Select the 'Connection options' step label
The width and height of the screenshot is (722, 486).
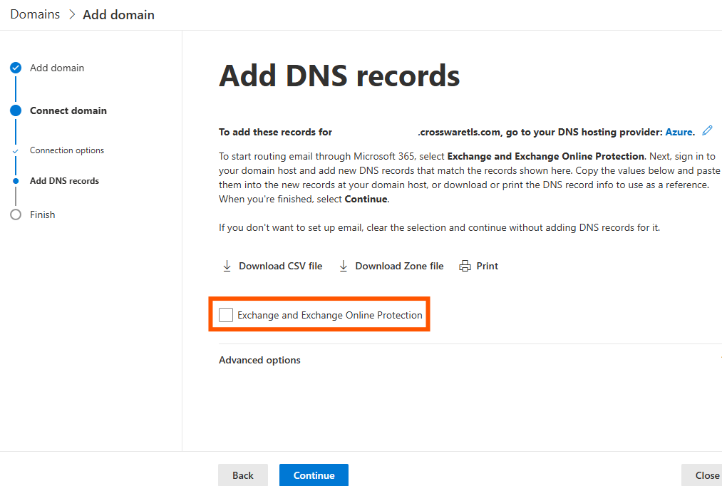(67, 150)
